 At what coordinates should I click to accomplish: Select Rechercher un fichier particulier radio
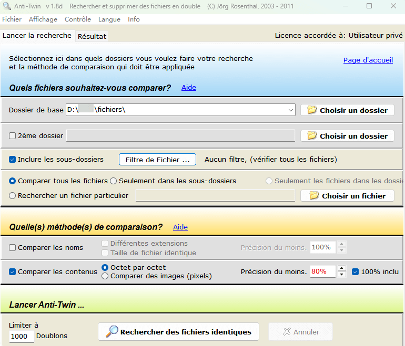pyautogui.click(x=13, y=196)
